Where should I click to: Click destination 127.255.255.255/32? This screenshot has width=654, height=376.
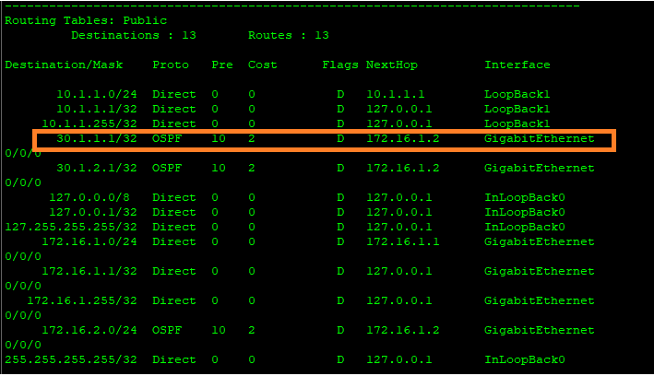click(71, 228)
